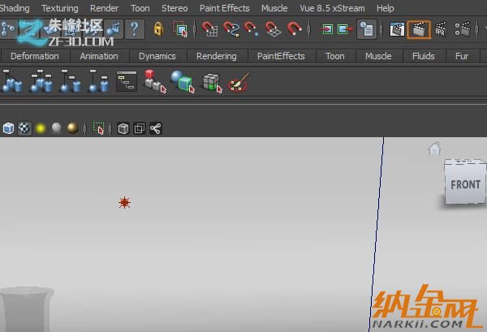Click the lock selection padlock icon
487x332 pixels.
pyautogui.click(x=158, y=30)
